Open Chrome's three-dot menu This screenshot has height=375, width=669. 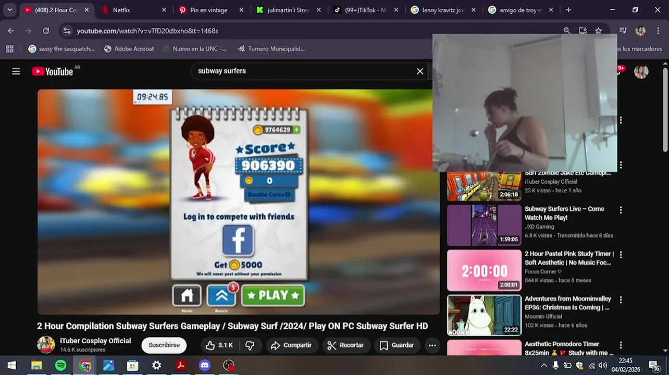click(x=658, y=31)
